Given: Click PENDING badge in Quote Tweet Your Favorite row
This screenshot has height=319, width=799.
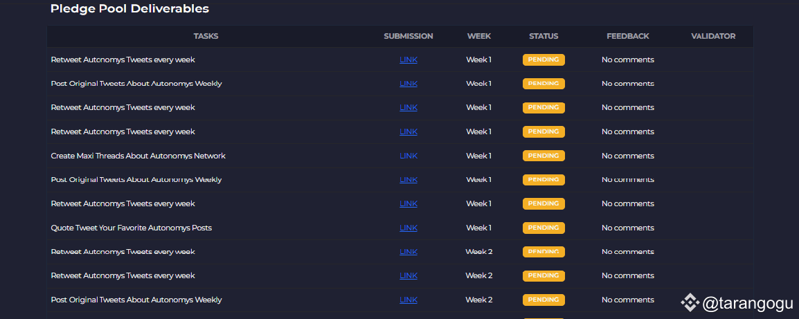Looking at the screenshot, I should [544, 228].
